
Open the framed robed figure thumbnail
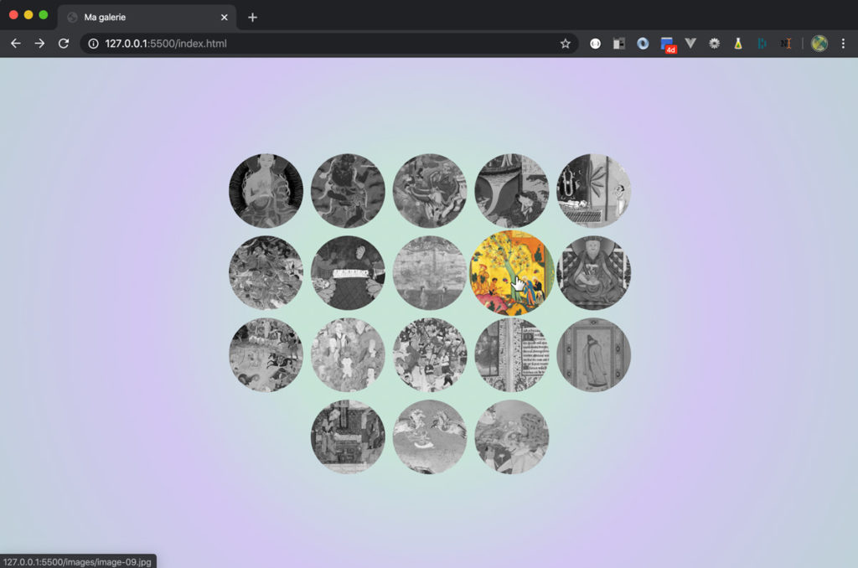pos(594,354)
